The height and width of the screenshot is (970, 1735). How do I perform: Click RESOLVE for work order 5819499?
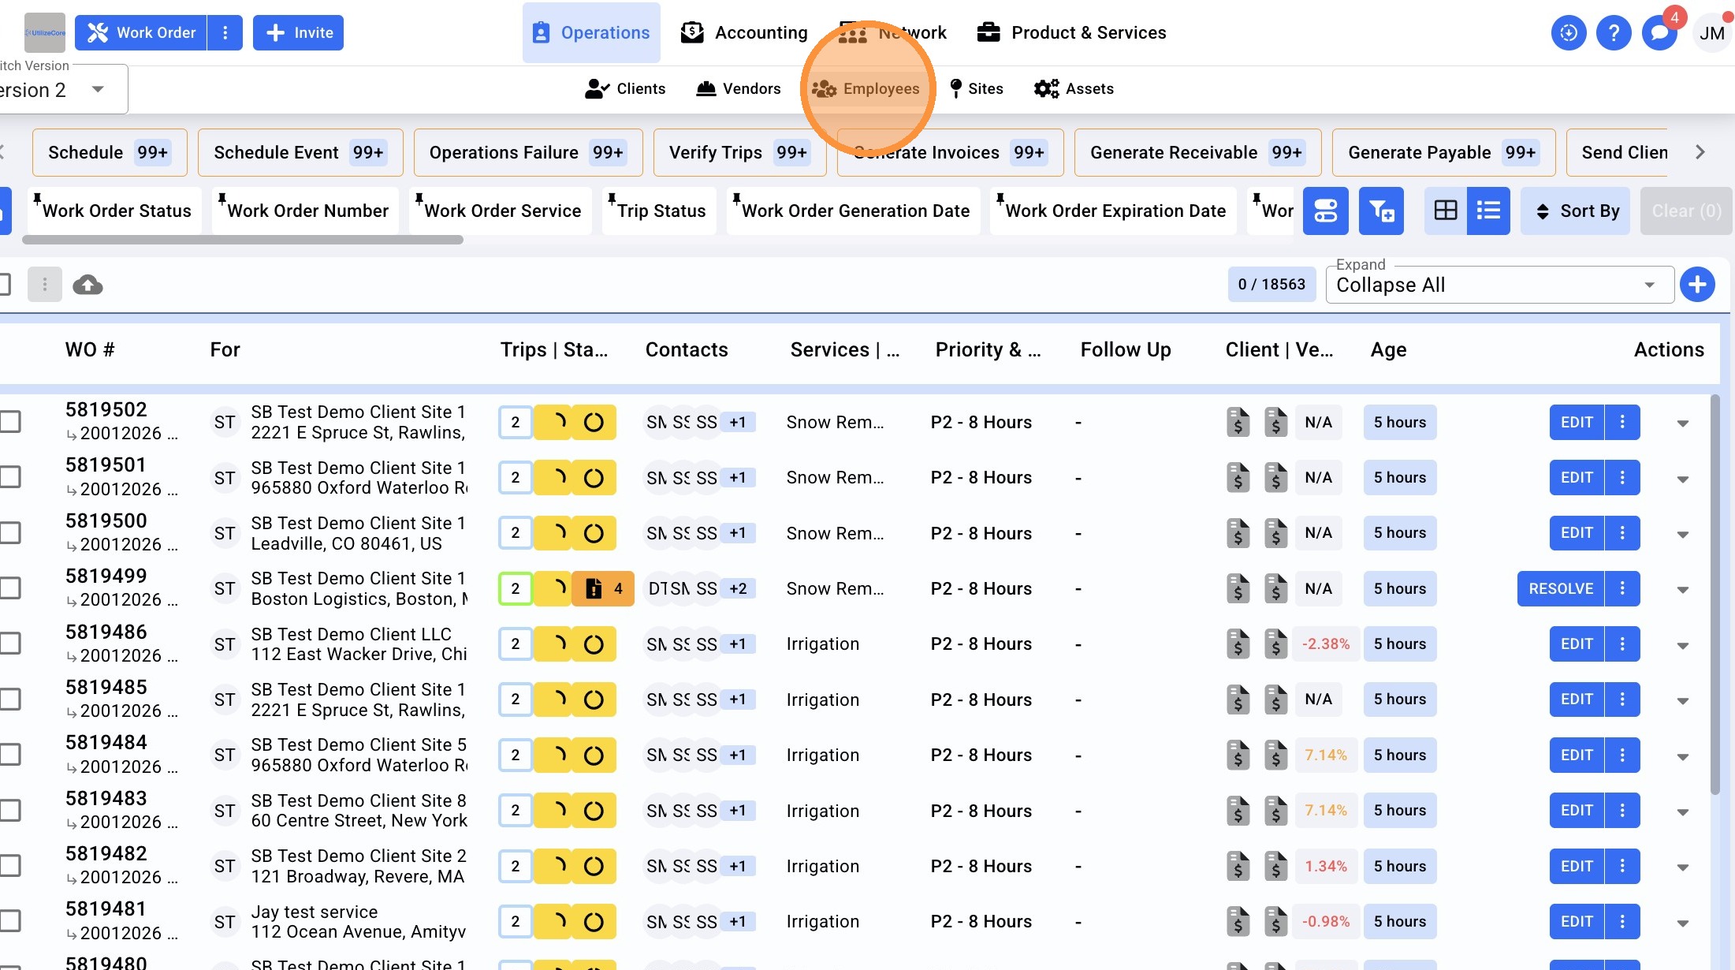tap(1560, 588)
